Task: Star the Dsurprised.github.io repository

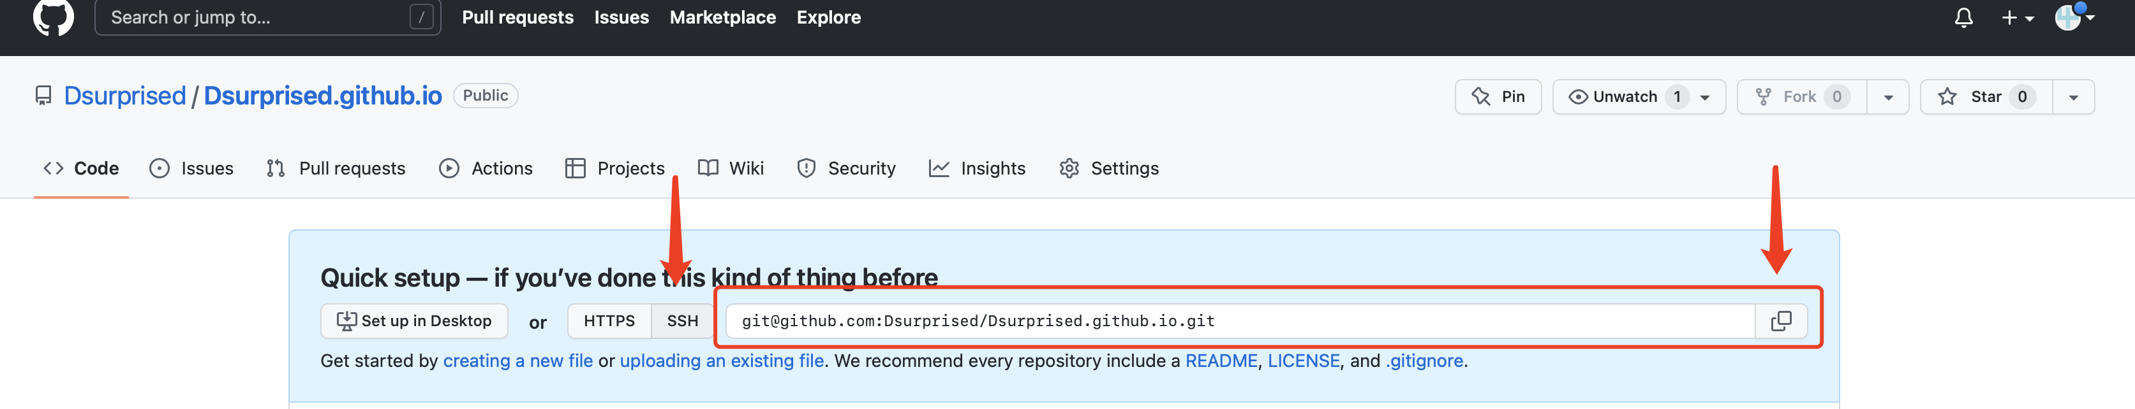Action: (x=1985, y=97)
